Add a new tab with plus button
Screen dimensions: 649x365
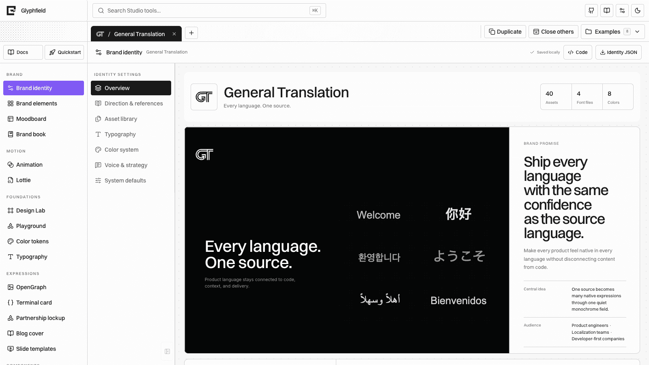point(191,33)
